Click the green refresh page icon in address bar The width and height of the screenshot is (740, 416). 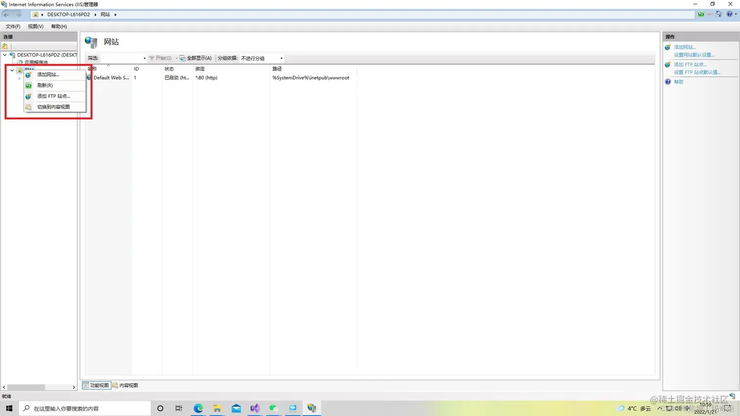701,14
